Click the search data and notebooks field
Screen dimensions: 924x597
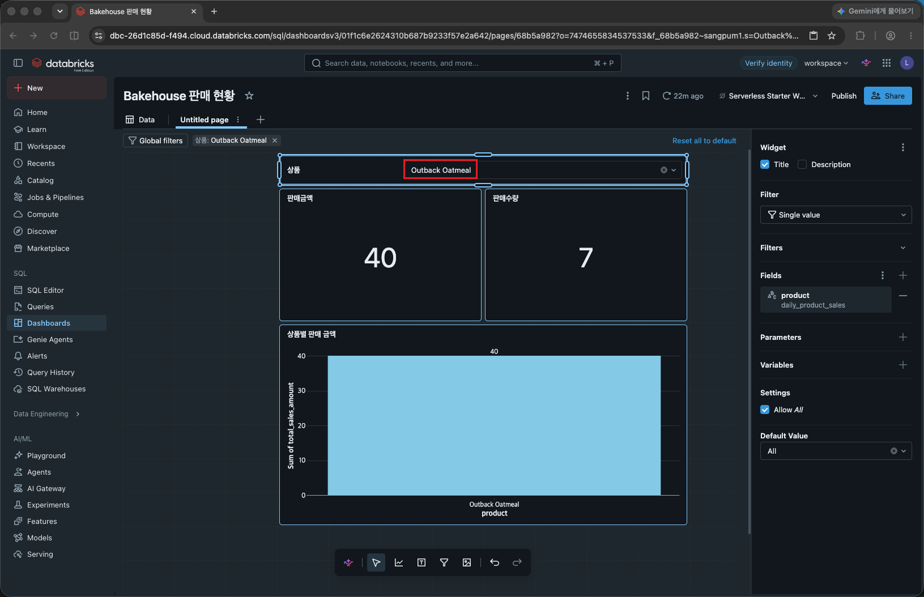462,63
